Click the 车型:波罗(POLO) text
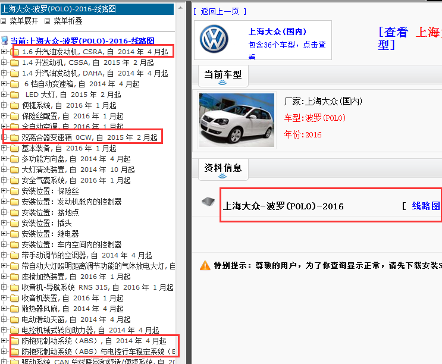 [x=315, y=118]
